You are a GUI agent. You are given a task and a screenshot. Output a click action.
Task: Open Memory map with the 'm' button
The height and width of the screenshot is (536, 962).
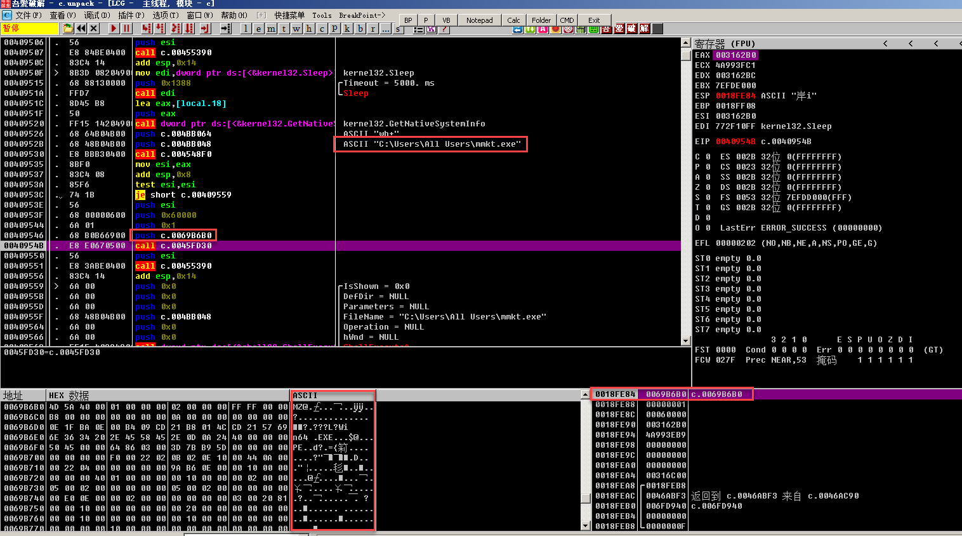click(271, 29)
